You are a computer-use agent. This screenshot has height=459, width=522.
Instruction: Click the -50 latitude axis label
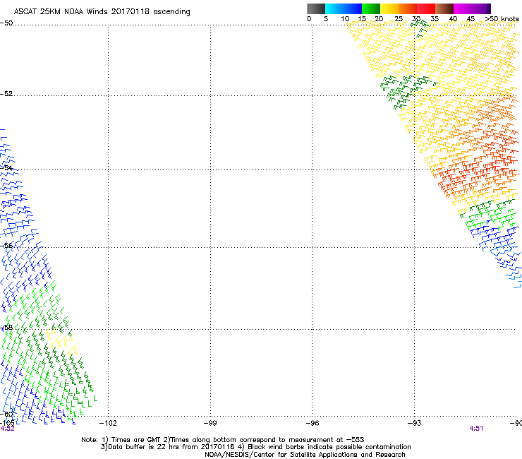point(6,23)
